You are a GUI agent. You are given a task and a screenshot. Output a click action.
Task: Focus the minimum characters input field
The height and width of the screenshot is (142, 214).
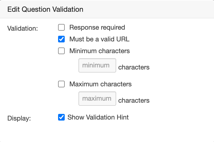(x=97, y=65)
